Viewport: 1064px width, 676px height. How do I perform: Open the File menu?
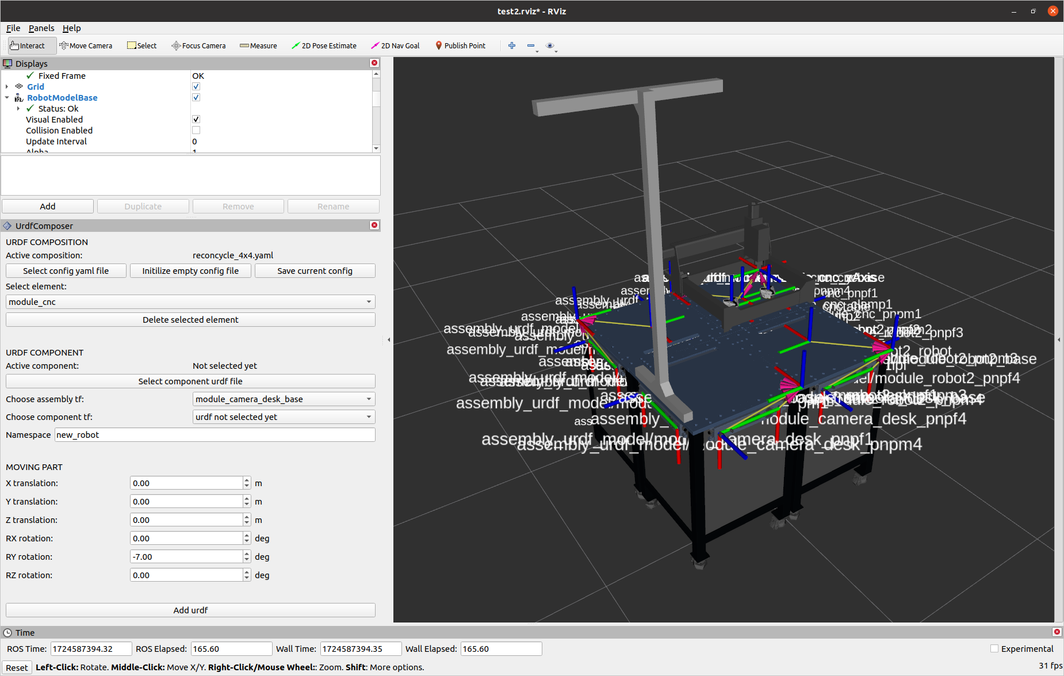click(13, 28)
